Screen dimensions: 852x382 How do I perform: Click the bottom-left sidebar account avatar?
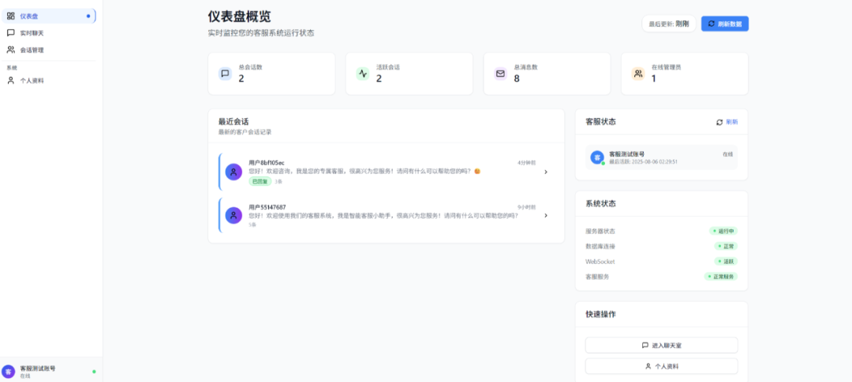pyautogui.click(x=9, y=372)
